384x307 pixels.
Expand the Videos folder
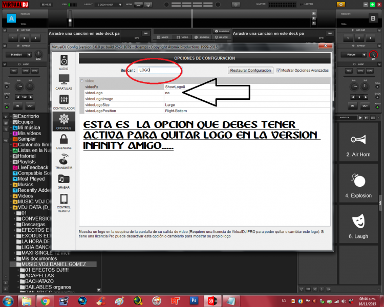click(x=11, y=196)
